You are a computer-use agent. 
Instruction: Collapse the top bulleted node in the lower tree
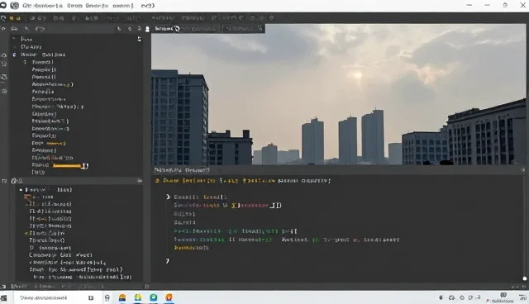pos(21,190)
